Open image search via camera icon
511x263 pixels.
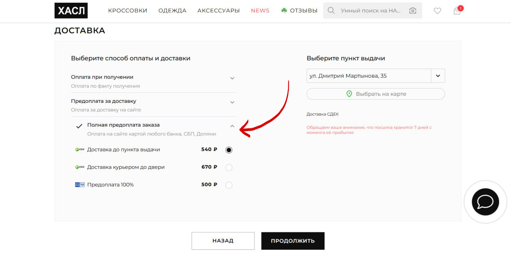(412, 11)
